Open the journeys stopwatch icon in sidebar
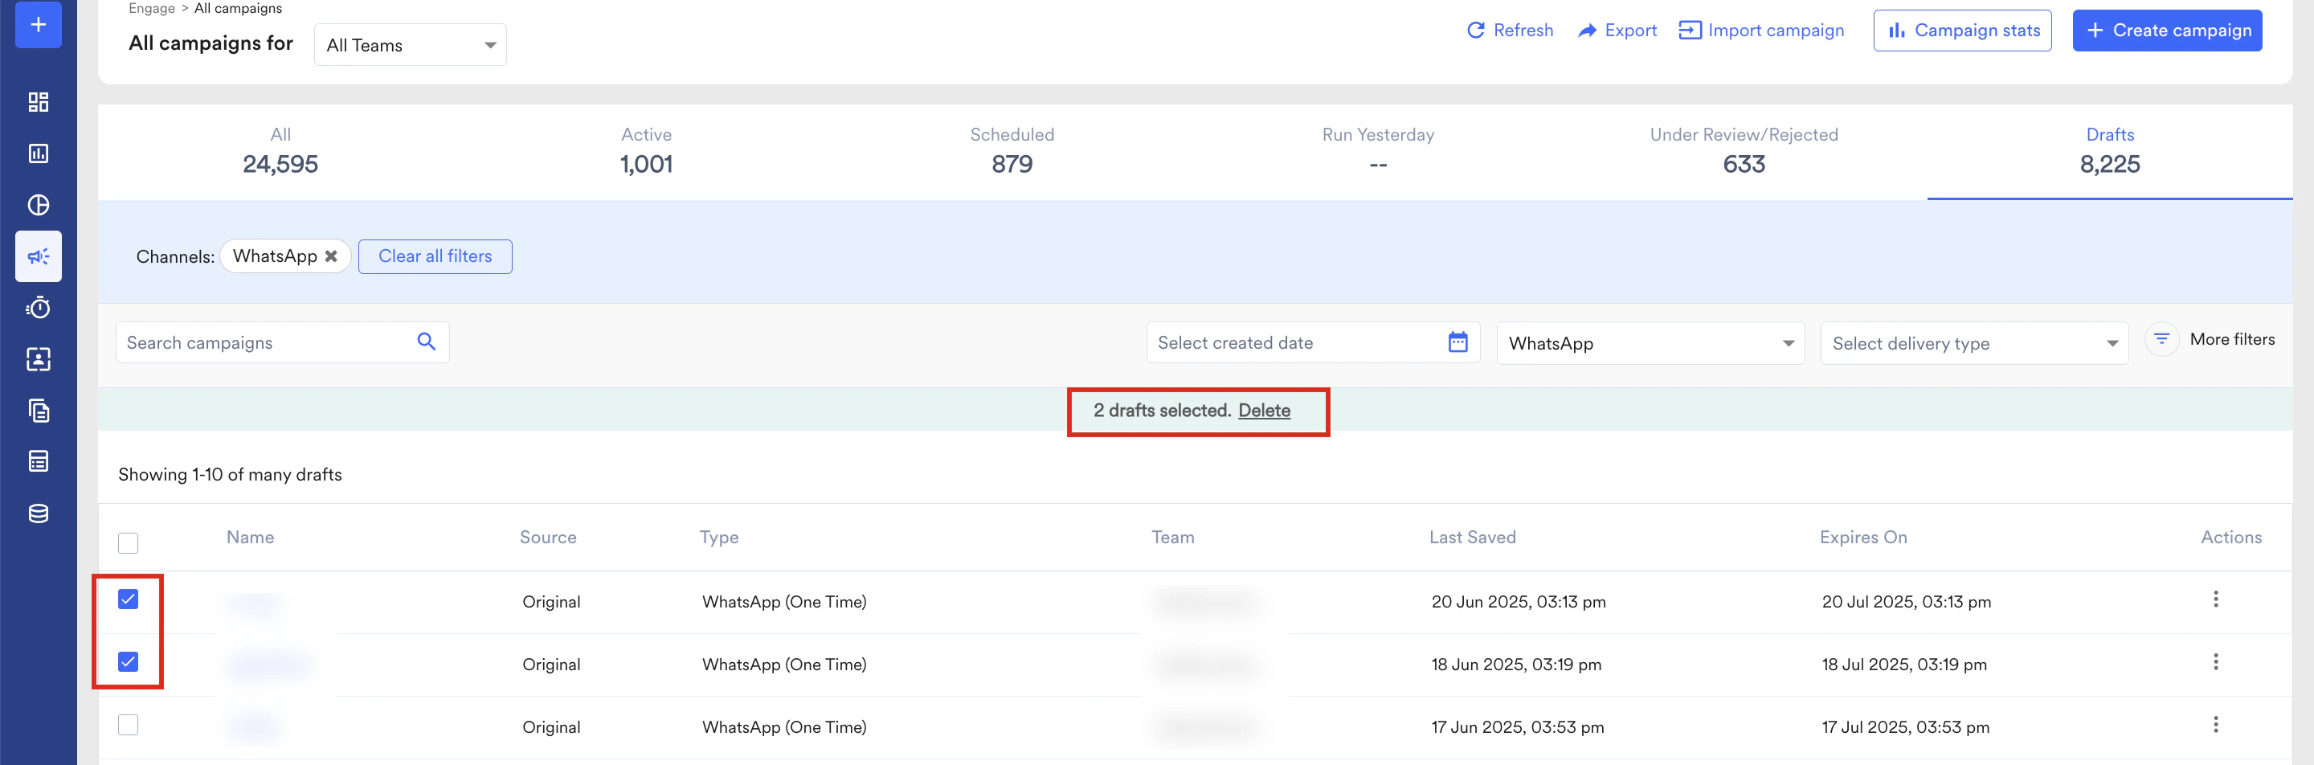 38,308
